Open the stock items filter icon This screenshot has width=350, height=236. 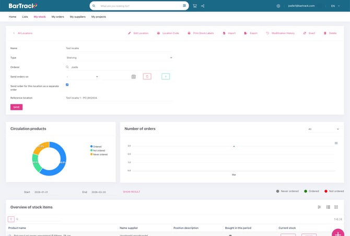(11, 219)
